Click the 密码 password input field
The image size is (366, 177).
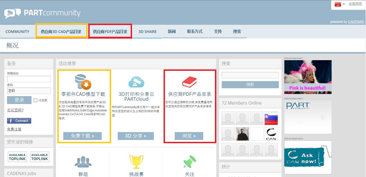[29, 91]
